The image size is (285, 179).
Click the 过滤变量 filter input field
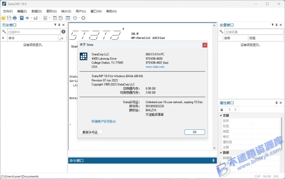tap(254, 32)
